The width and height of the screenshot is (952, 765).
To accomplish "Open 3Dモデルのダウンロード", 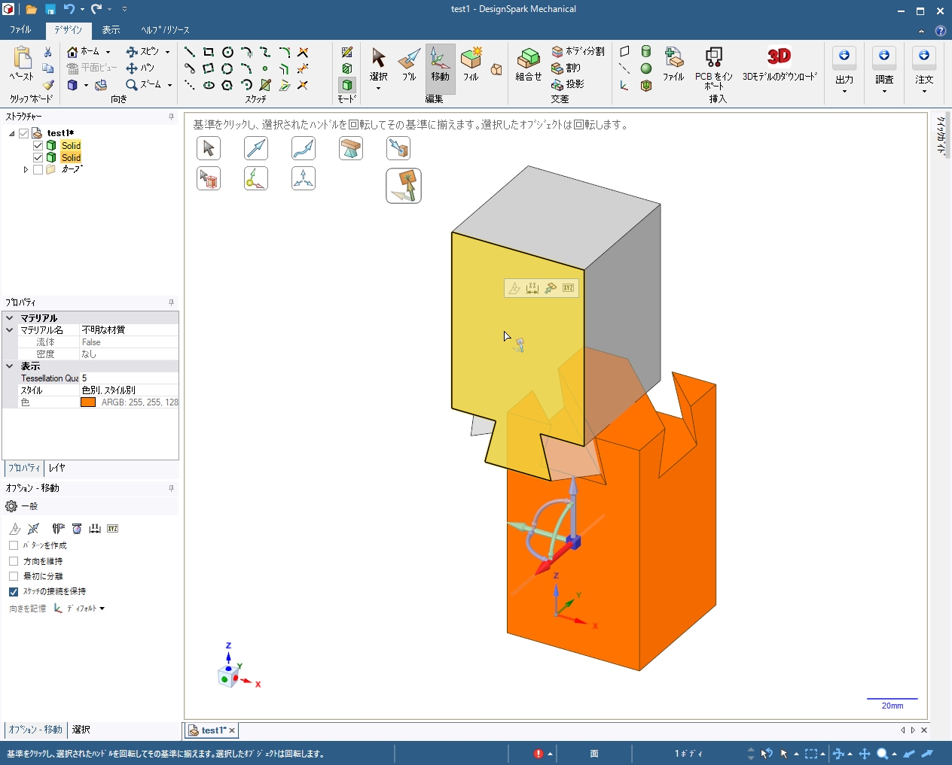I will coord(780,65).
